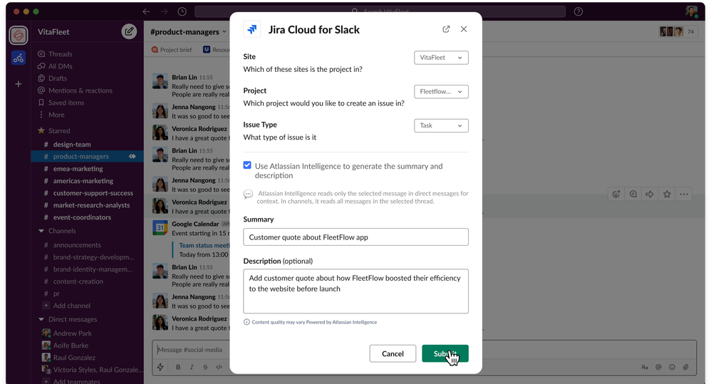Screen dimensions: 711x384
Task: Share message forward arrow icon
Action: 650,194
